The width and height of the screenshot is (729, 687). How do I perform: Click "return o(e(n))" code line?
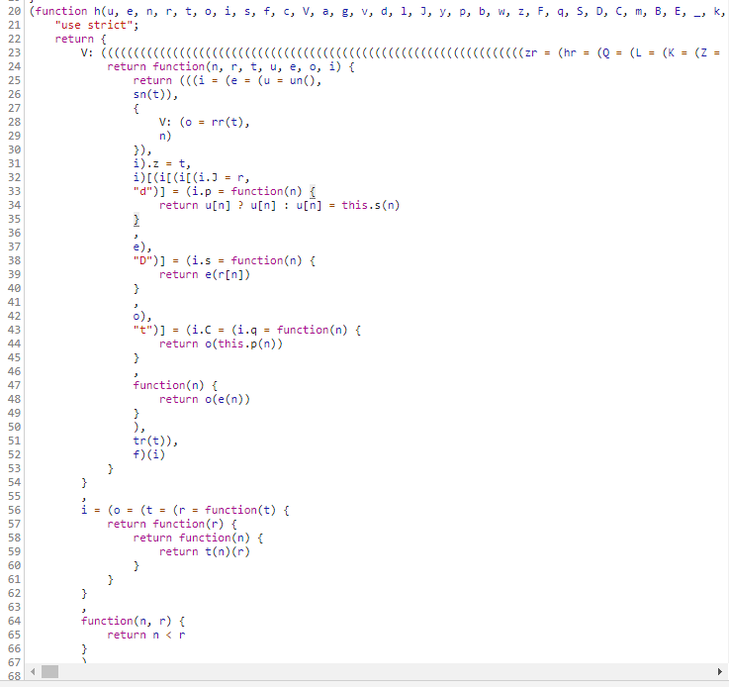click(x=204, y=399)
